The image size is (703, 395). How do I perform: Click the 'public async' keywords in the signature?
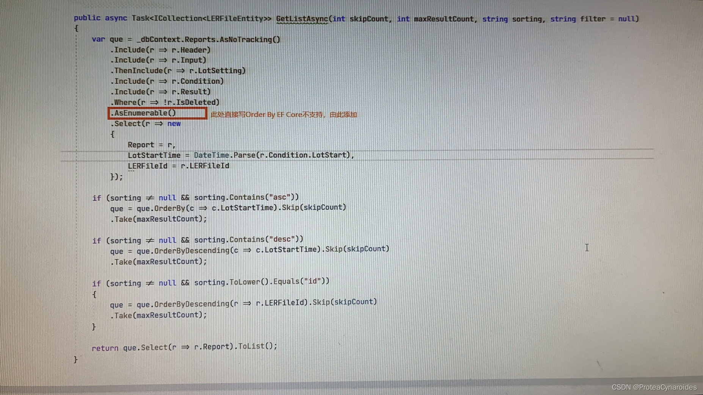[100, 18]
